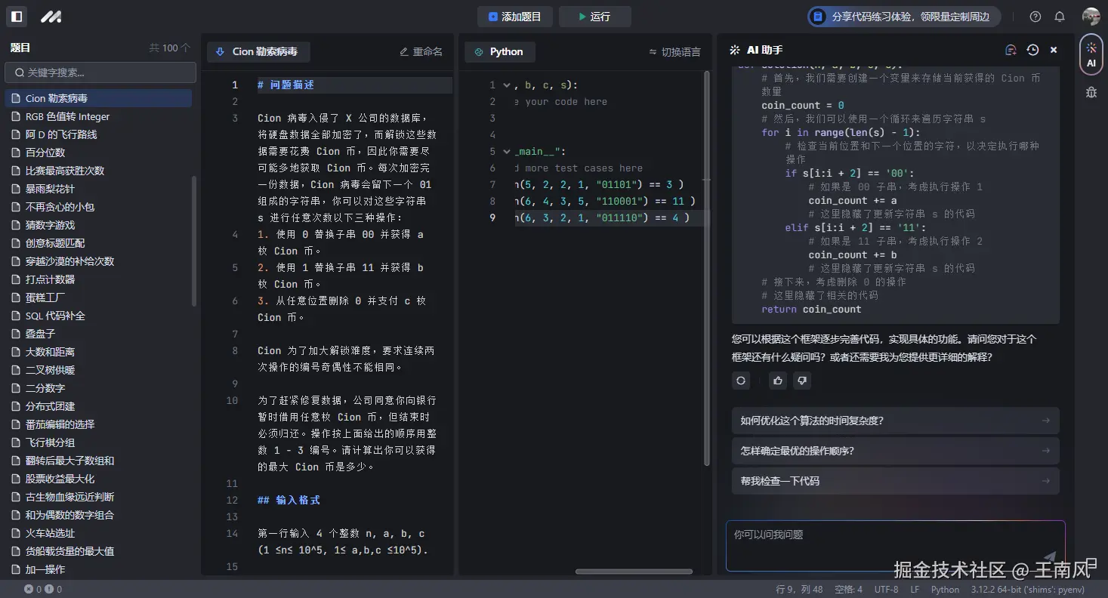The image size is (1108, 598).
Task: Start a new AI chat conversation
Action: click(1011, 49)
